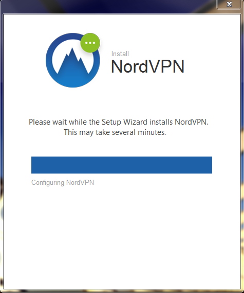Screen dimensions: 244x293
Task: Click the blue ring of the NordVPN logo
Action: (x=49, y=60)
